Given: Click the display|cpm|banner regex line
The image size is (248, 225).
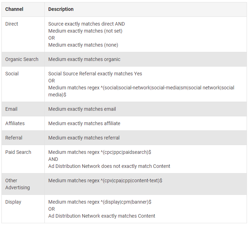Looking at the screenshot, I should (100, 202).
